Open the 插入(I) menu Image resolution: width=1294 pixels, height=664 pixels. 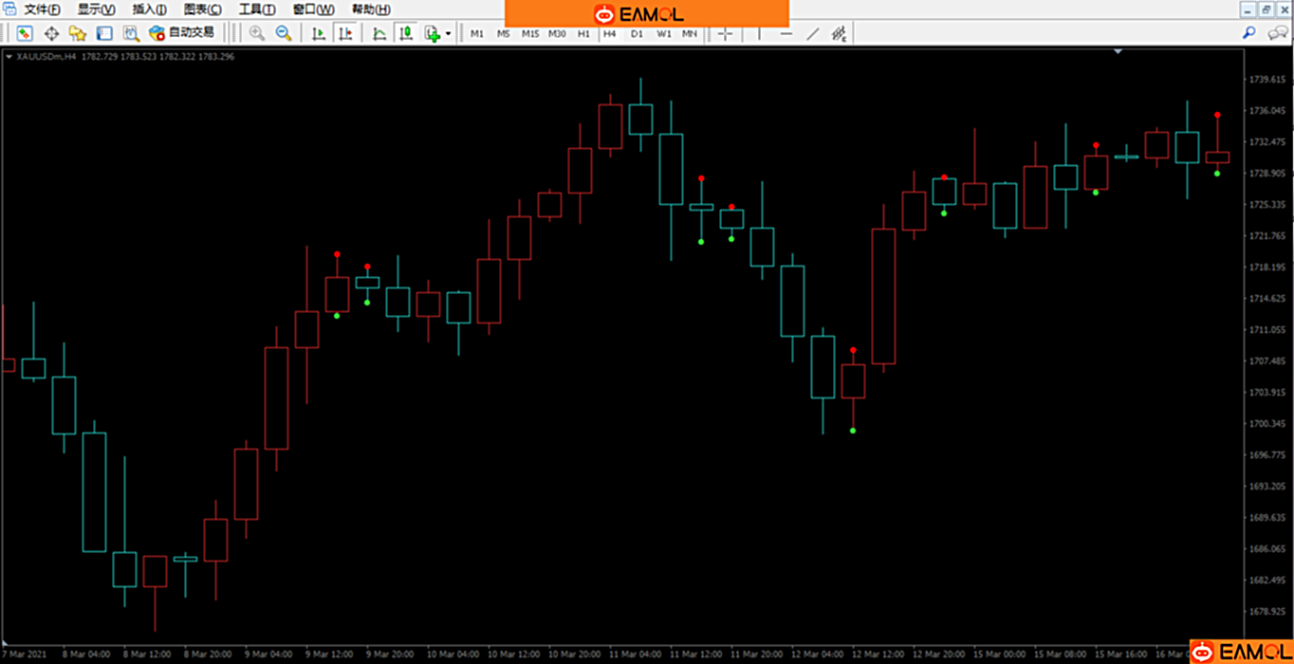pos(149,9)
